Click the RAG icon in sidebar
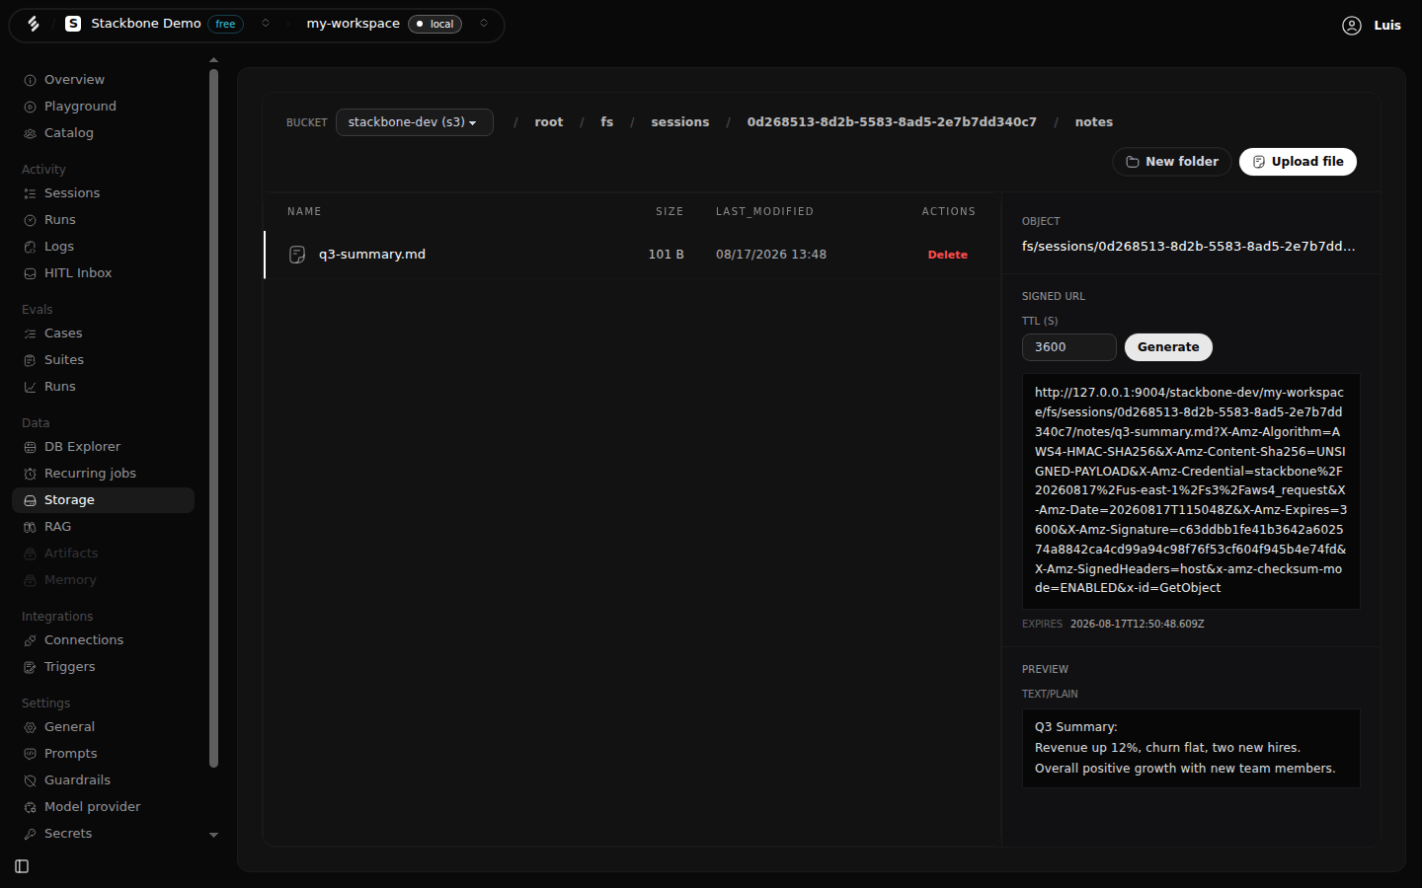Image resolution: width=1422 pixels, height=888 pixels. pos(30,527)
